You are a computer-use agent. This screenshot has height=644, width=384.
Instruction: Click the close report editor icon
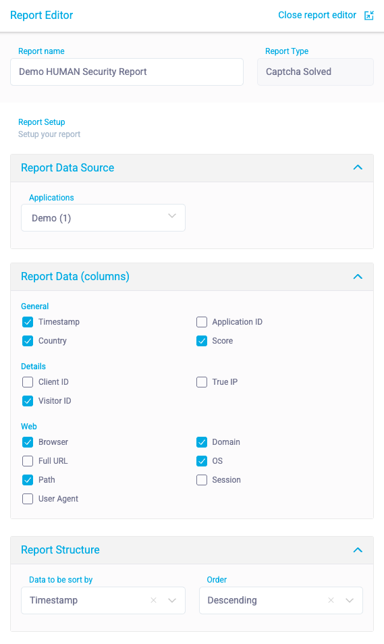coord(368,16)
